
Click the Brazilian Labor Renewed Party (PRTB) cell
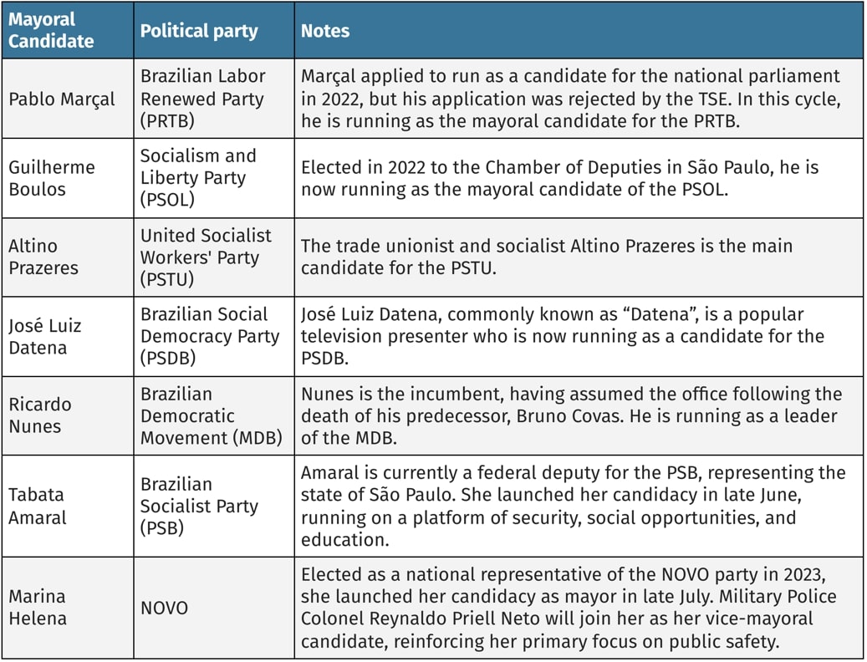[214, 99]
